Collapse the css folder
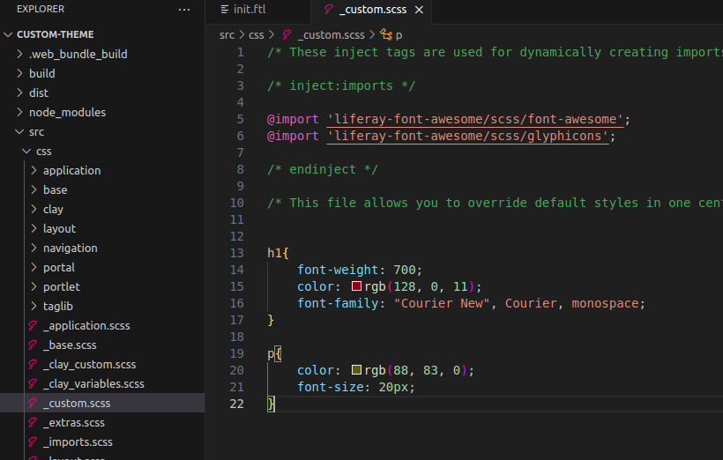723x460 pixels. [26, 152]
